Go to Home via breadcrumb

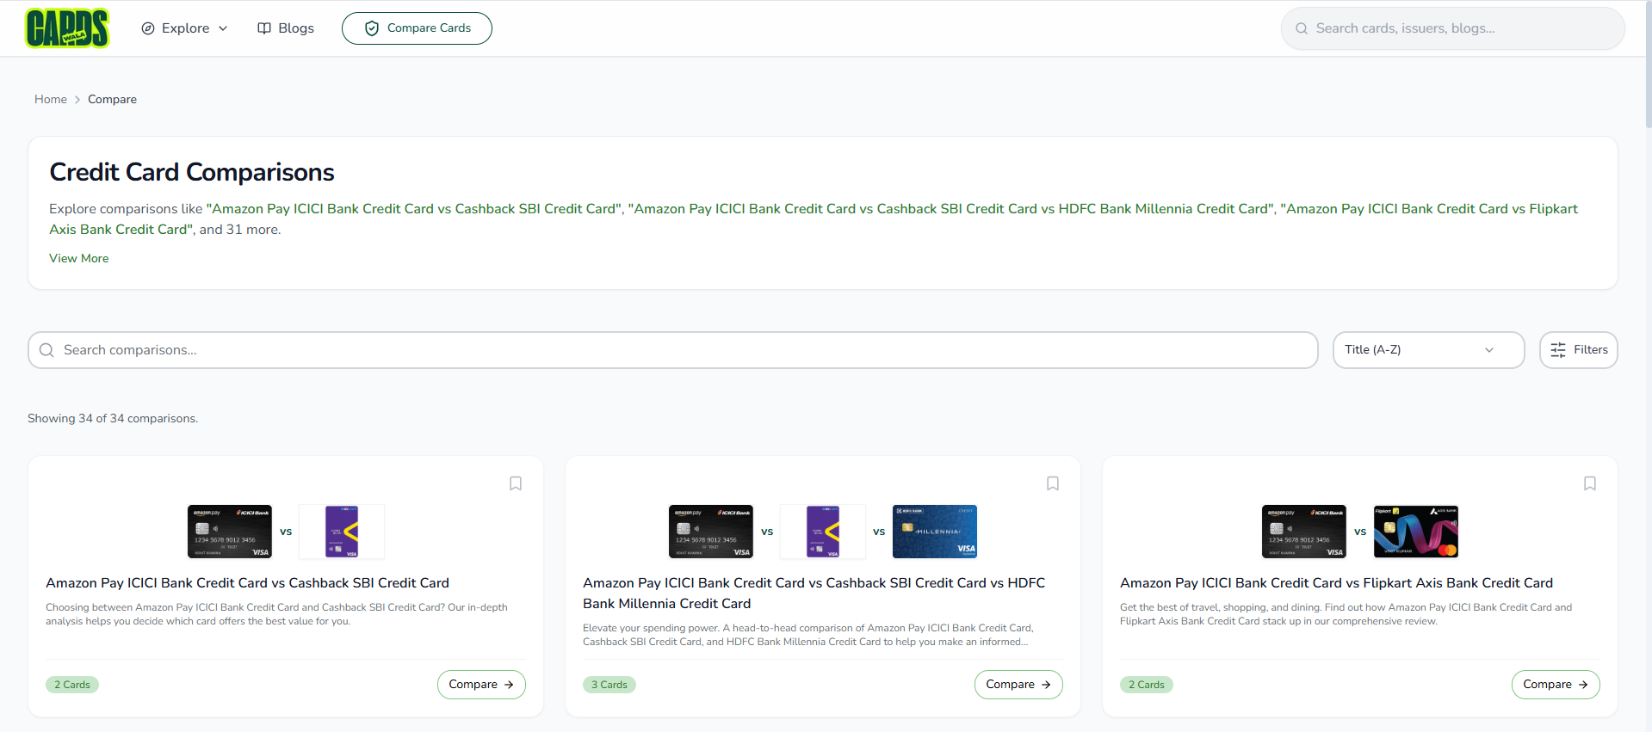coord(51,99)
